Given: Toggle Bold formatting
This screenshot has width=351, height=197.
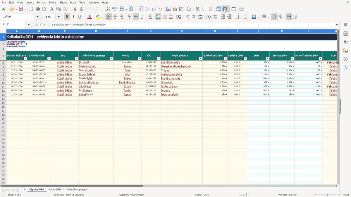Looking at the screenshot, I should 67,17.
